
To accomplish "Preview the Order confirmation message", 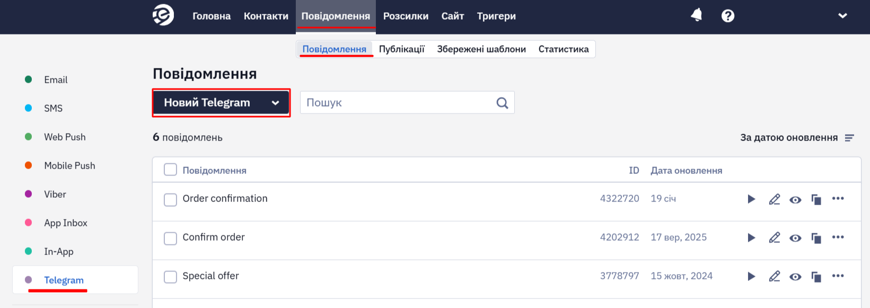I will [795, 199].
